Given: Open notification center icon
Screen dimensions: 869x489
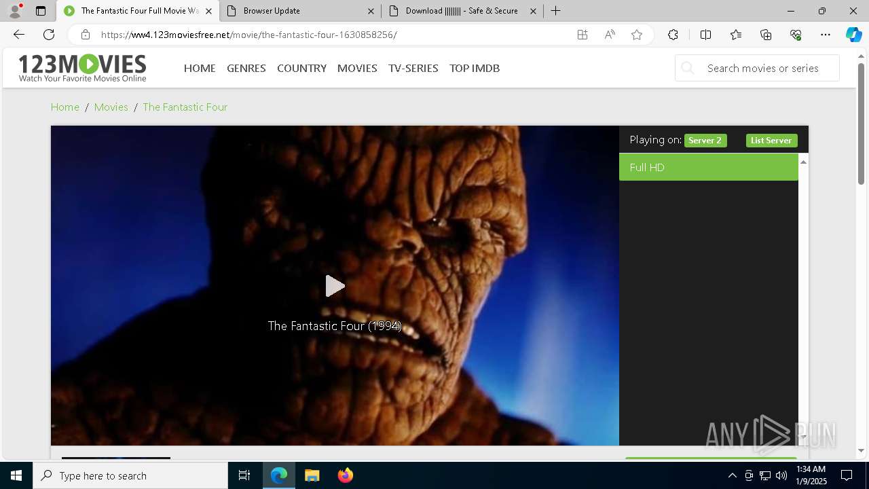Looking at the screenshot, I should 847,475.
